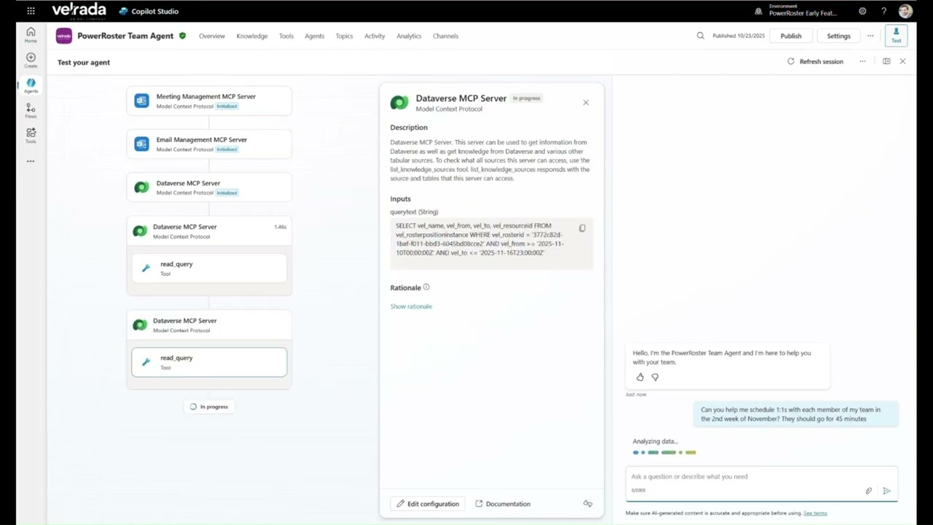Image resolution: width=933 pixels, height=525 pixels.
Task: Show more items in the left sidebar
Action: coord(31,161)
